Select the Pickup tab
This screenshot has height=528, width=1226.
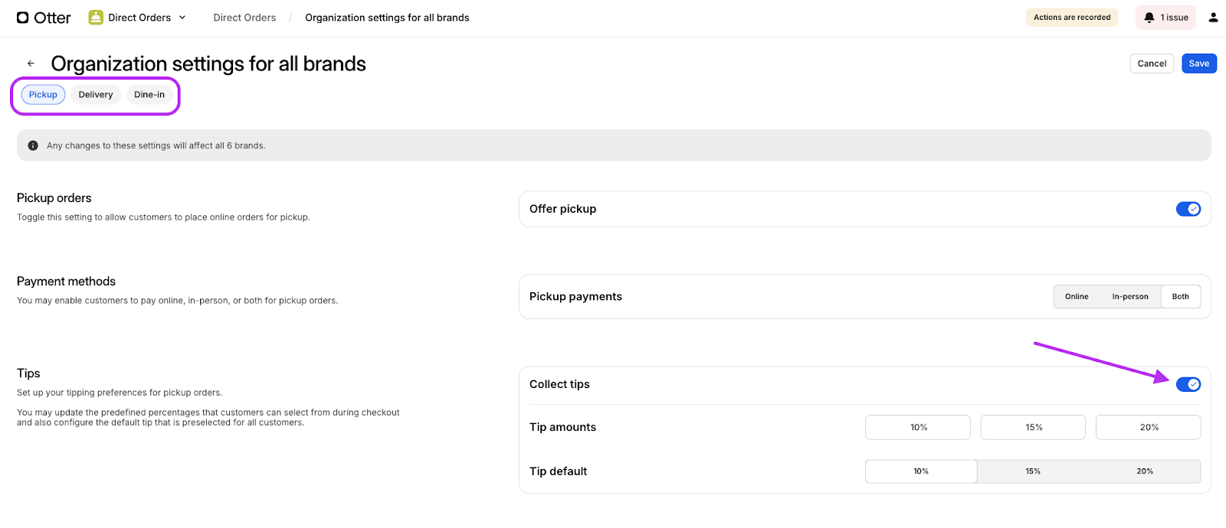(44, 95)
